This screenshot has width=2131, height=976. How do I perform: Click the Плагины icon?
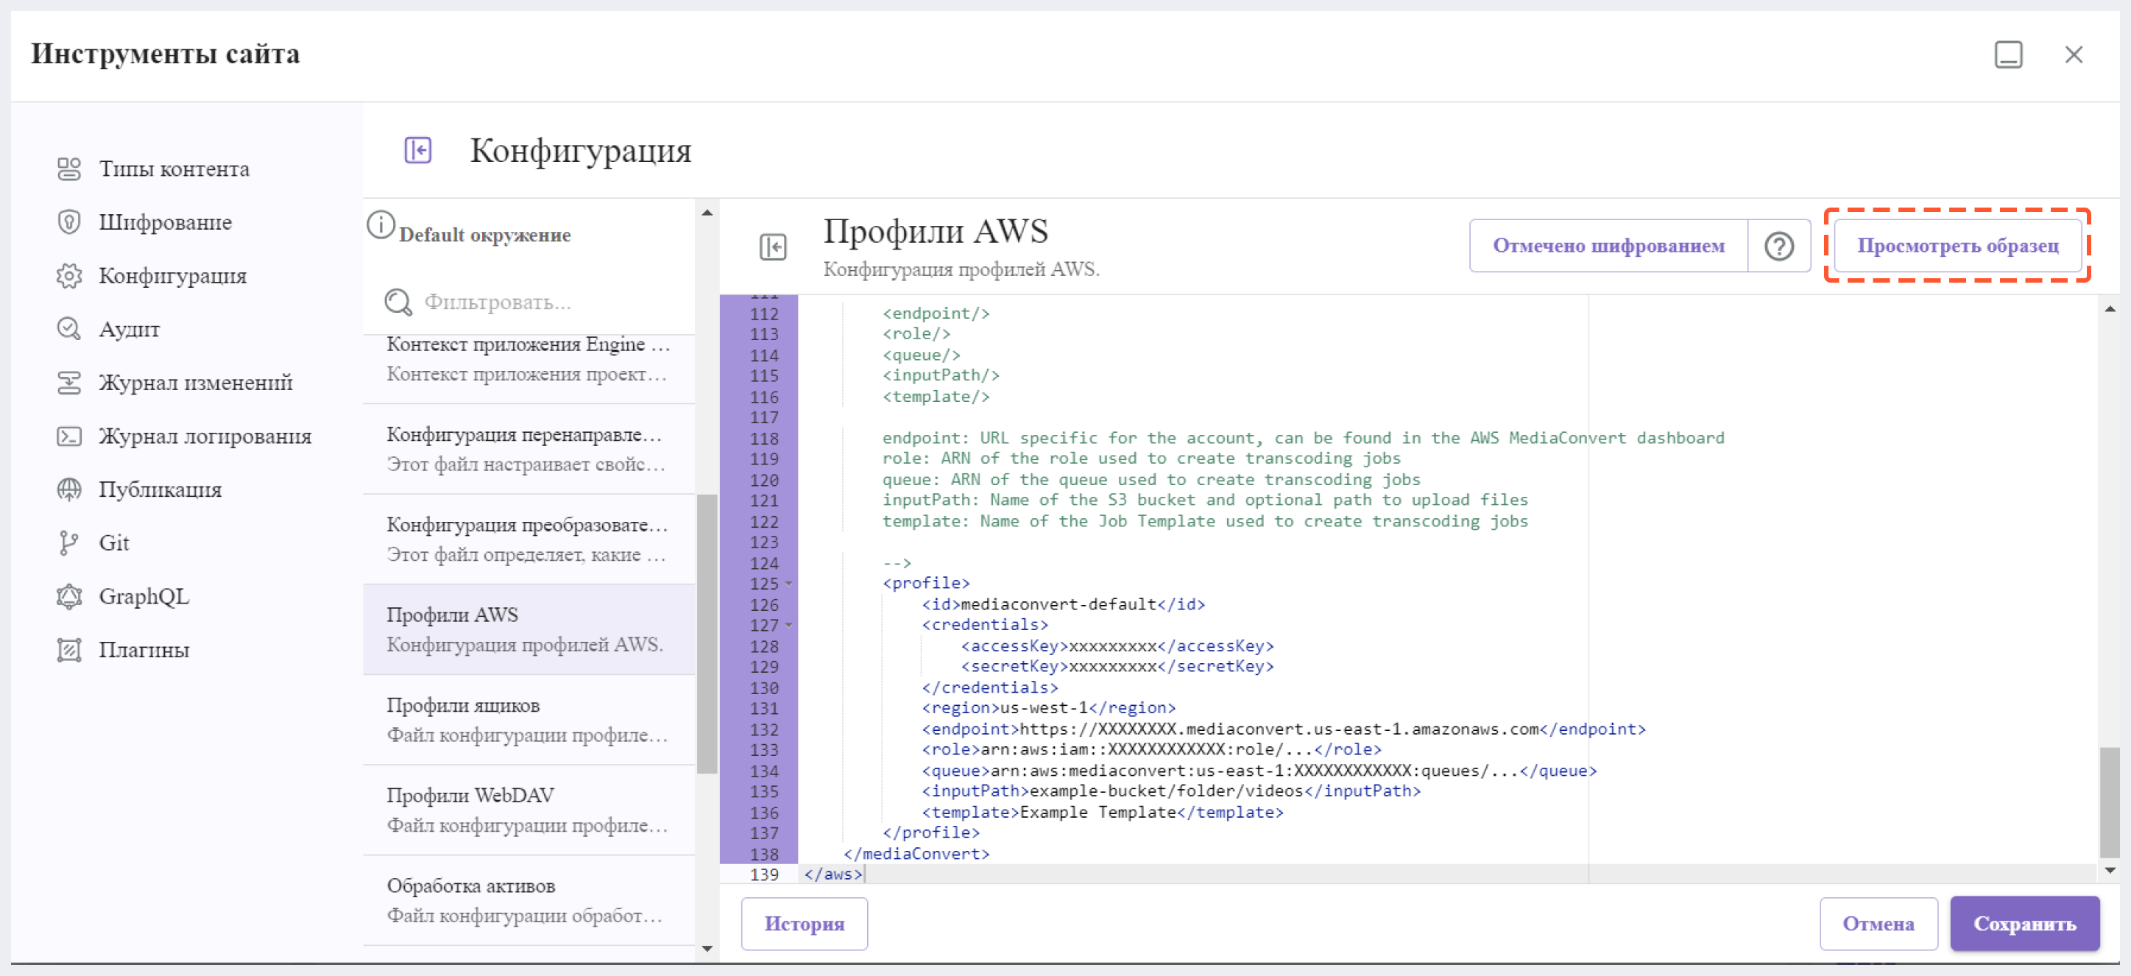[x=68, y=649]
